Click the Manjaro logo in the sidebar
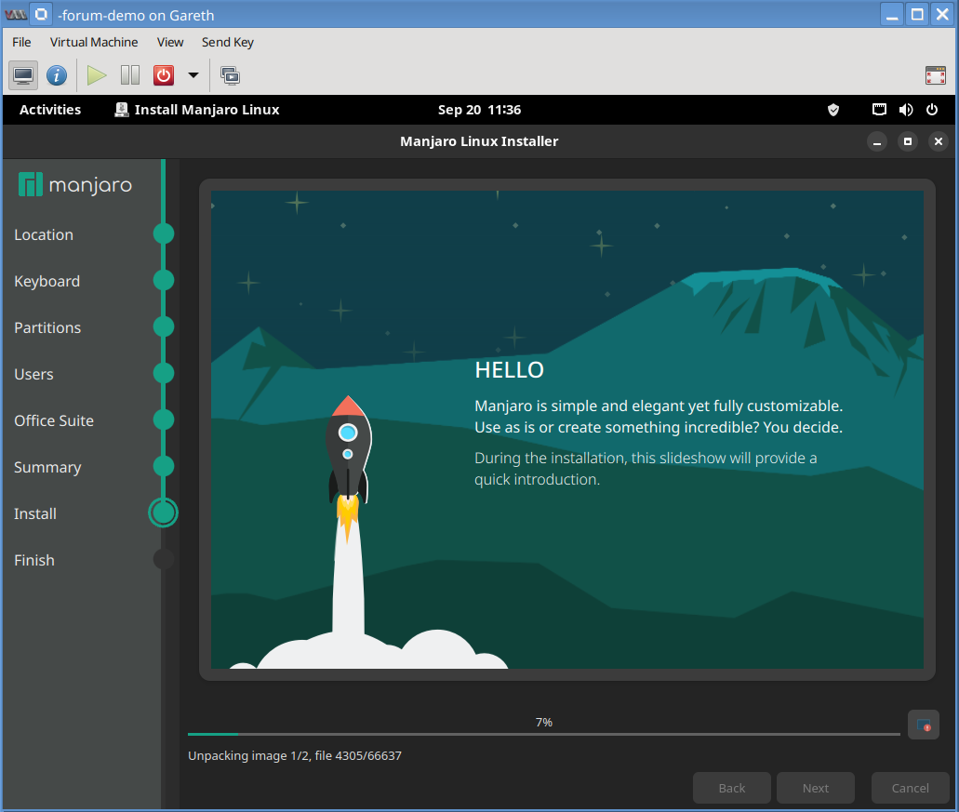 tap(75, 185)
